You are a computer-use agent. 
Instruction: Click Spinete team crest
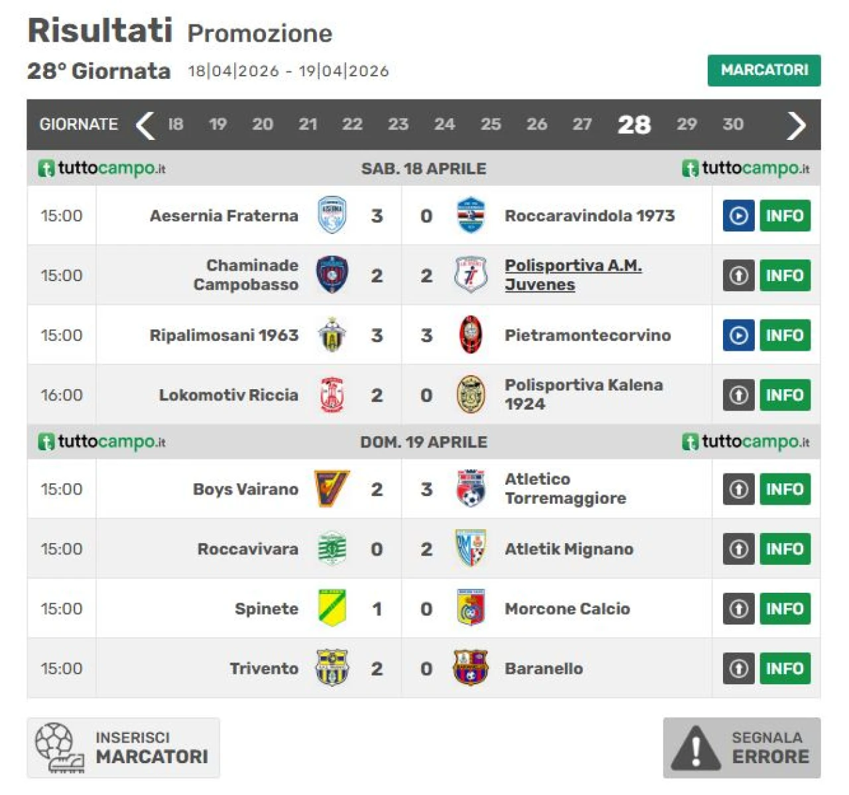point(332,608)
